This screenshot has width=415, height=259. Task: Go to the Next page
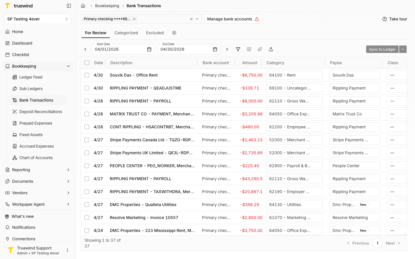pos(393,243)
